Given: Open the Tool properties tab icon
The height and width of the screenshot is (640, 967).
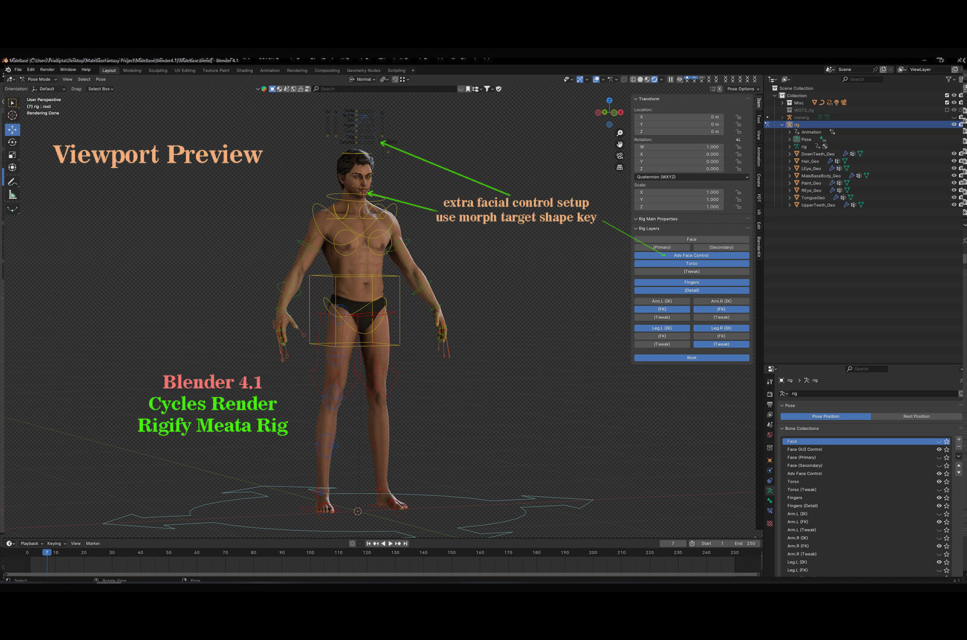Looking at the screenshot, I should [769, 382].
